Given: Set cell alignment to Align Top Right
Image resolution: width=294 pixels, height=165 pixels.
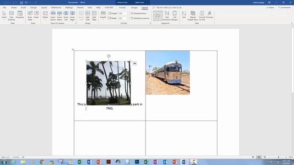Looking at the screenshot, I should point(161,12).
